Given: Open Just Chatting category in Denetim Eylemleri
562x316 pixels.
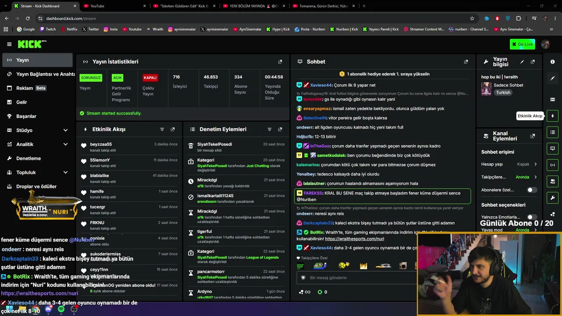Looking at the screenshot, I should [x=258, y=166].
